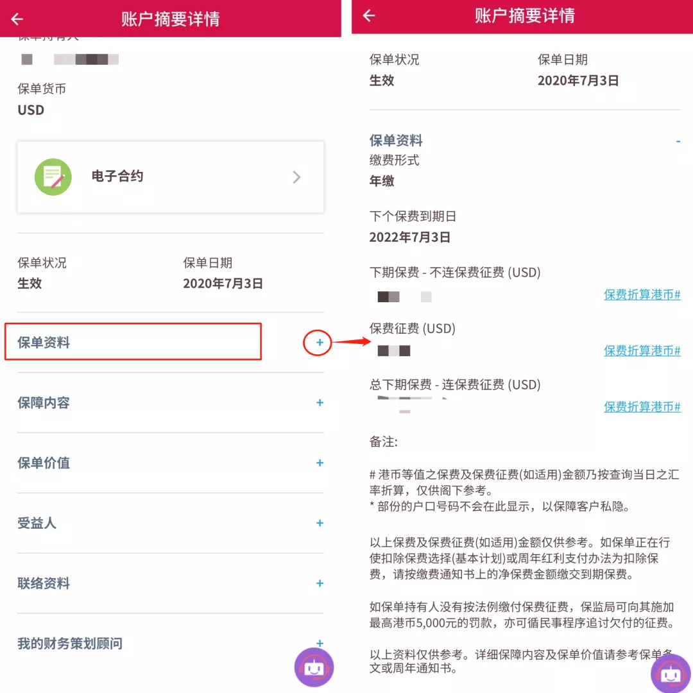This screenshot has width=693, height=693.
Task: Open 保费折算港币 link for 保费征费
Action: pyautogui.click(x=642, y=350)
